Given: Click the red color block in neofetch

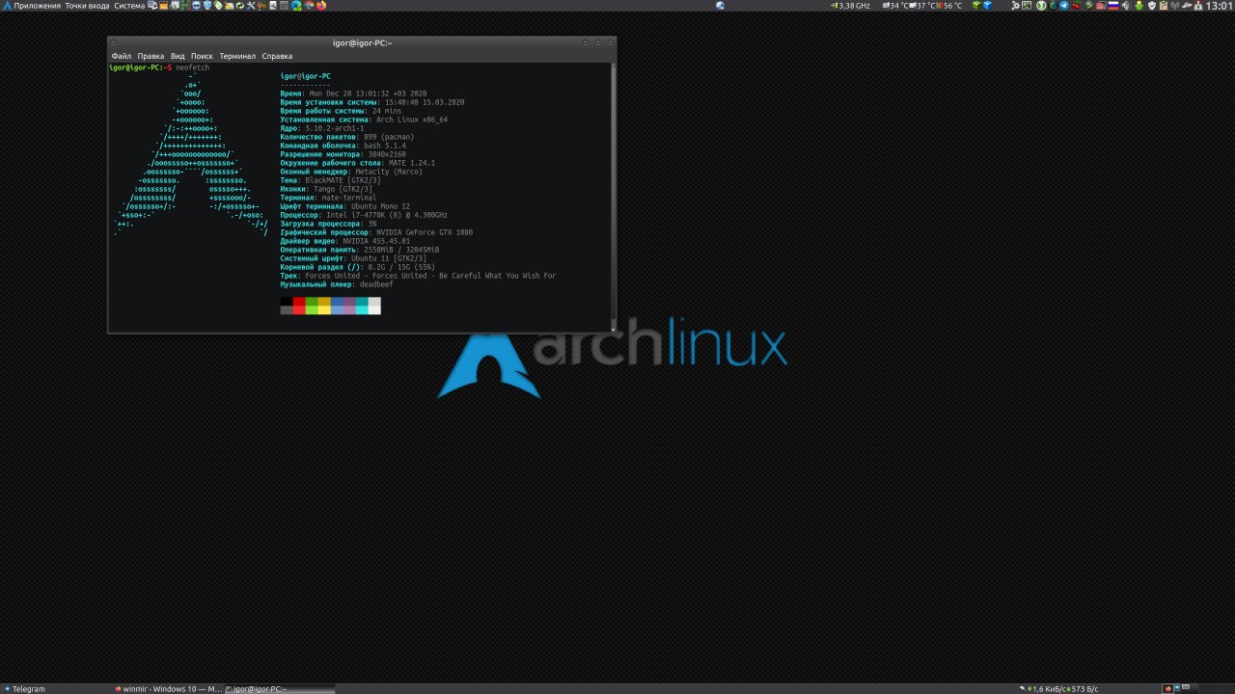Looking at the screenshot, I should [x=299, y=306].
